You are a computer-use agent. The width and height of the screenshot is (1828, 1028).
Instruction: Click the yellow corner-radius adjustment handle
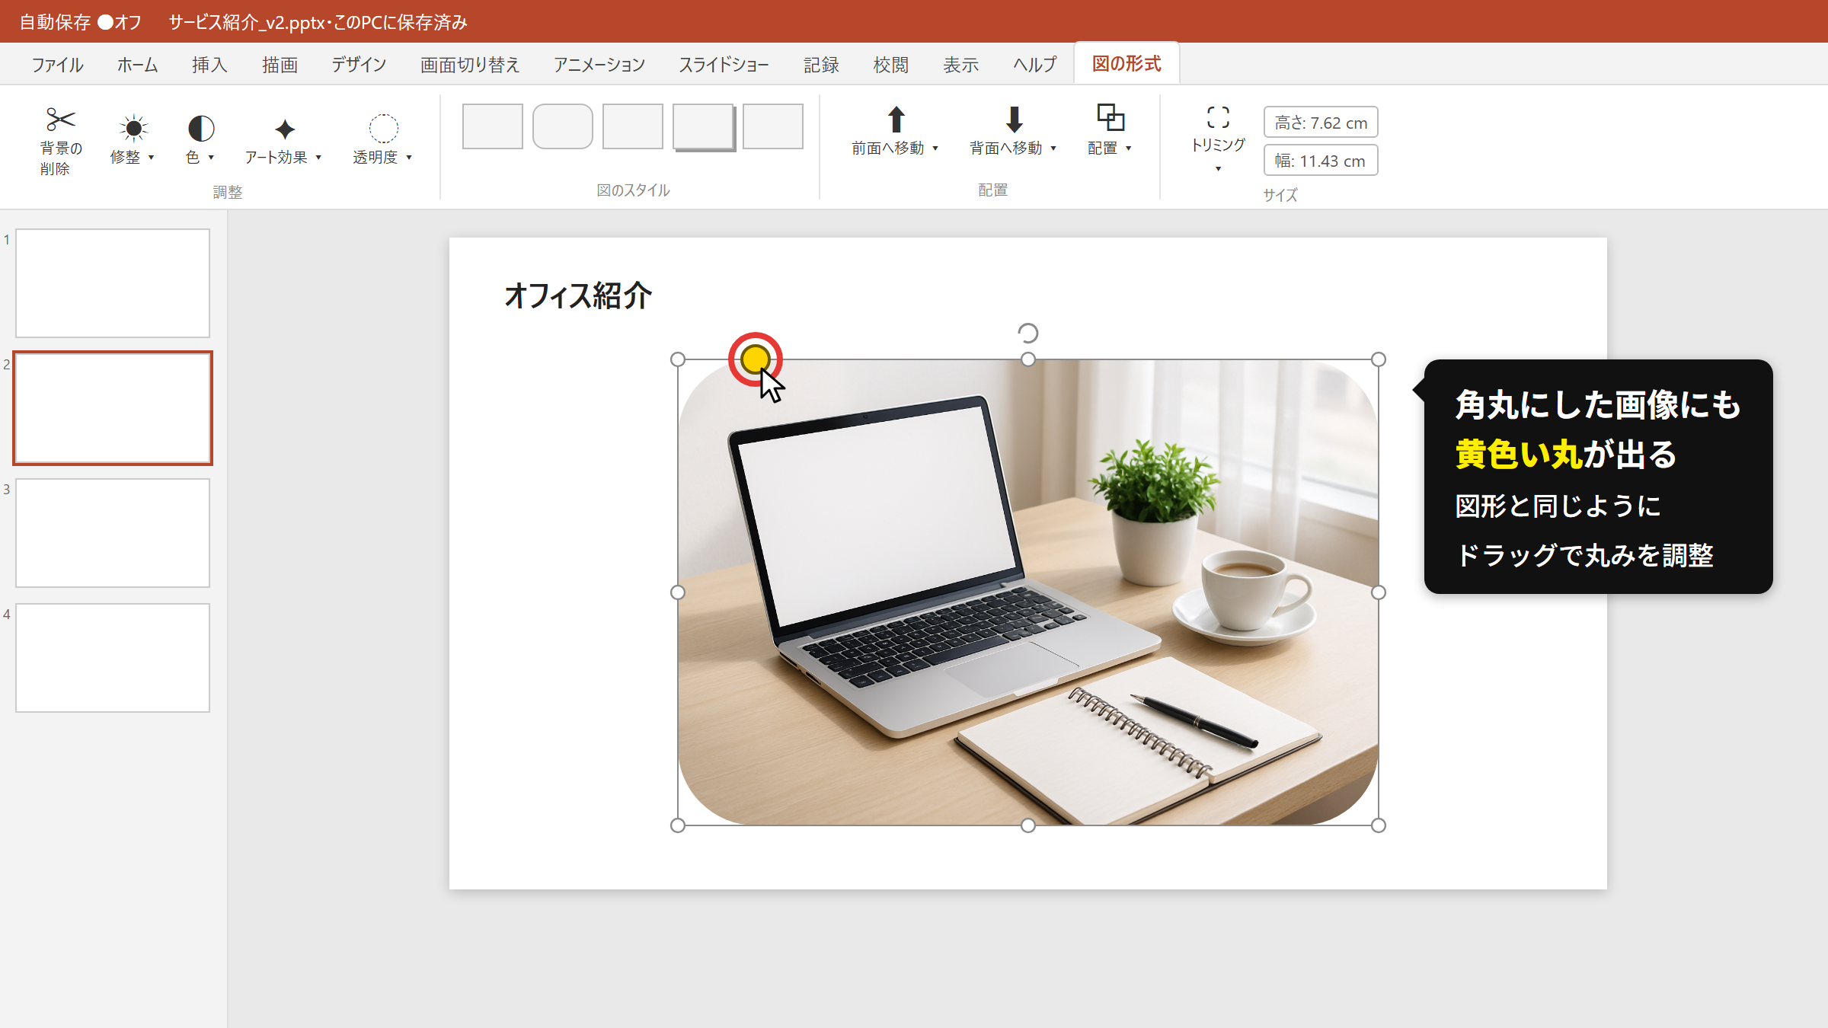(x=755, y=359)
